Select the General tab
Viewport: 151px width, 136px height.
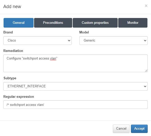coord(19,23)
